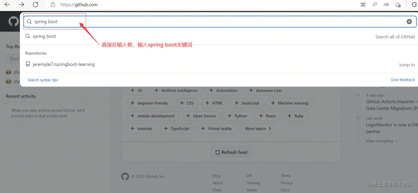
Task: Open the Blog footer link
Action: coord(216,176)
